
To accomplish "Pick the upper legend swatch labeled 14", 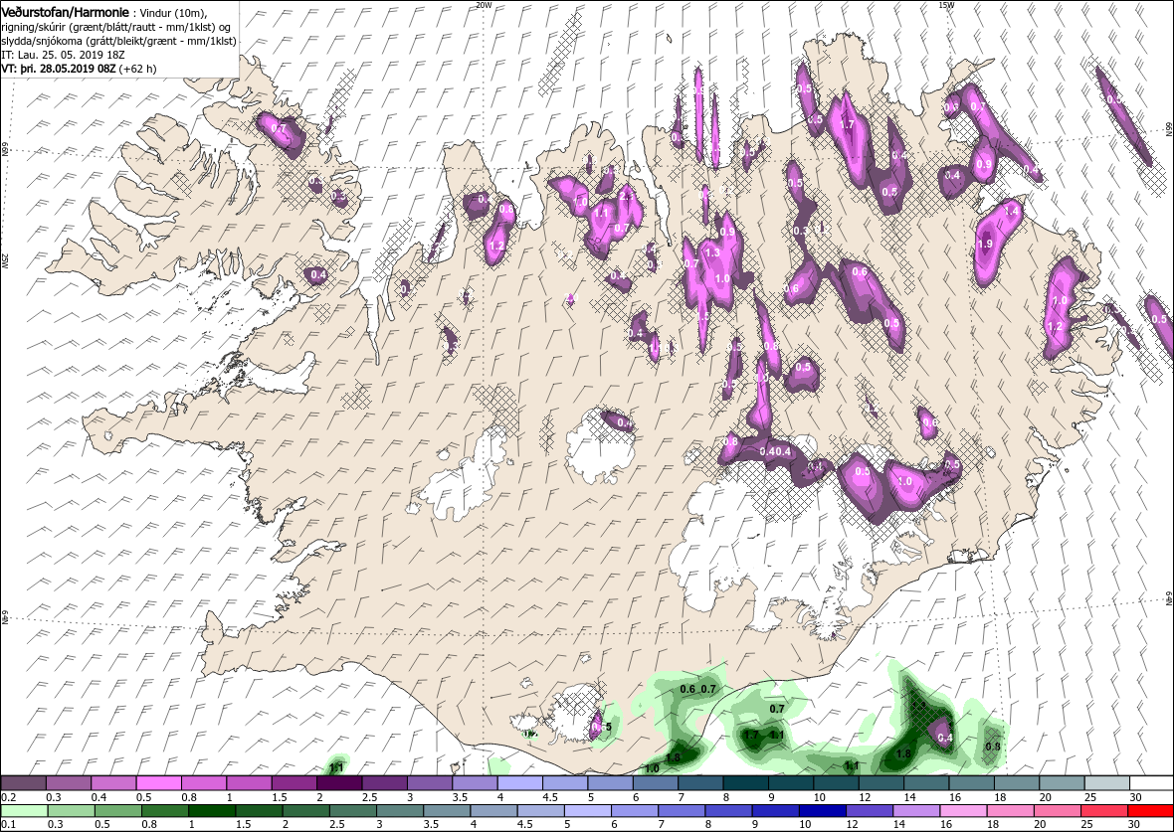I will (x=926, y=783).
